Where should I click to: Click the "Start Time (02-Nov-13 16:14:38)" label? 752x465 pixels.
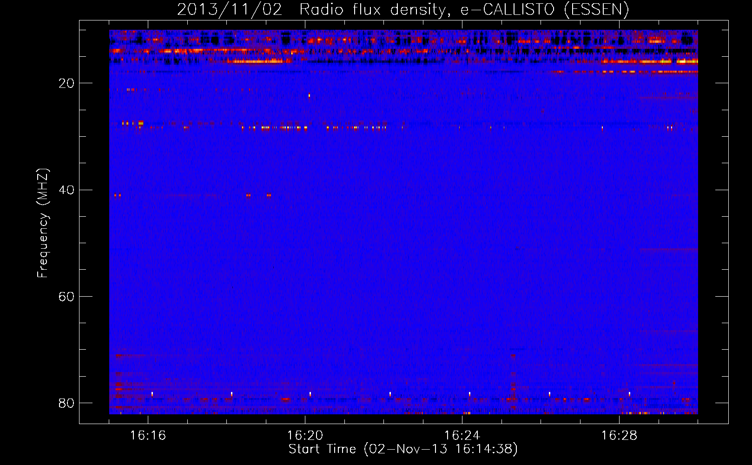tap(403, 449)
